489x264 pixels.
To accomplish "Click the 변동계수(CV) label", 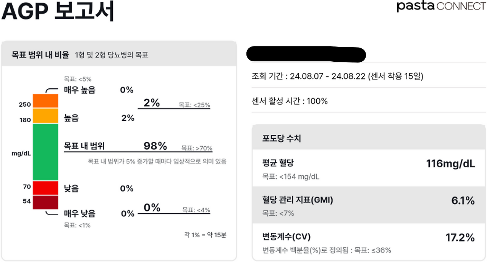I will (x=286, y=237).
